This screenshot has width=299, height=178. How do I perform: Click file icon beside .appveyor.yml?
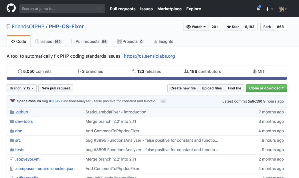tap(11, 159)
